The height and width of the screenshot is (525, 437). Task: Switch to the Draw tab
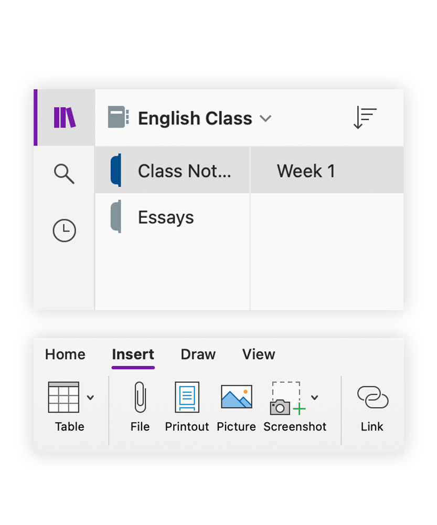click(198, 354)
